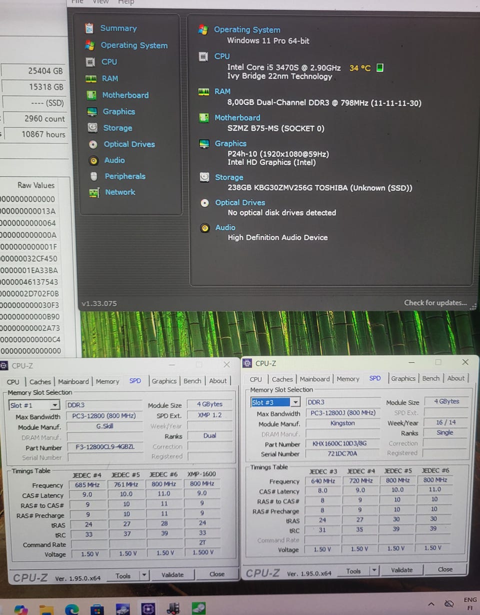Open Summary section in Speccy sidebar

[118, 29]
